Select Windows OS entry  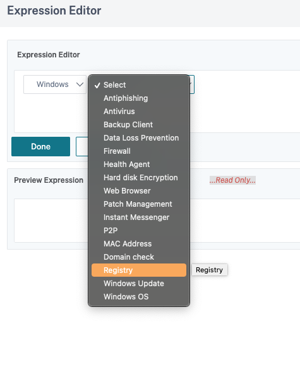click(139, 296)
